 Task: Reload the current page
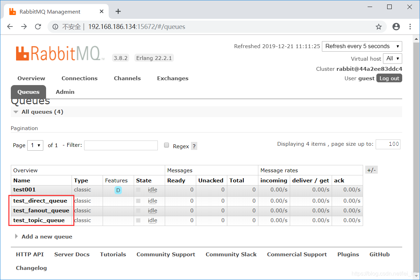coord(38,27)
